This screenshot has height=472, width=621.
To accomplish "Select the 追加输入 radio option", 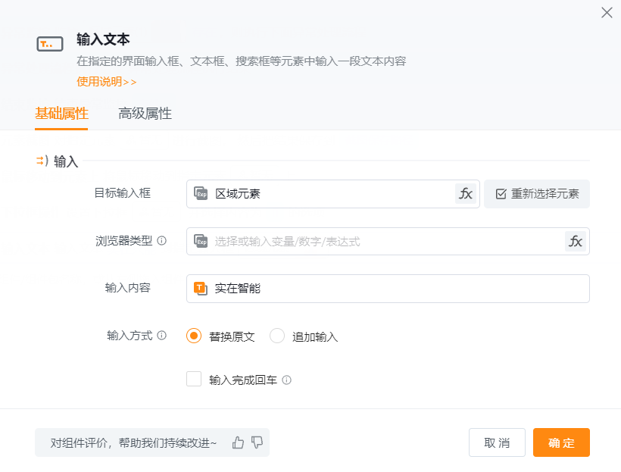I will coord(277,336).
